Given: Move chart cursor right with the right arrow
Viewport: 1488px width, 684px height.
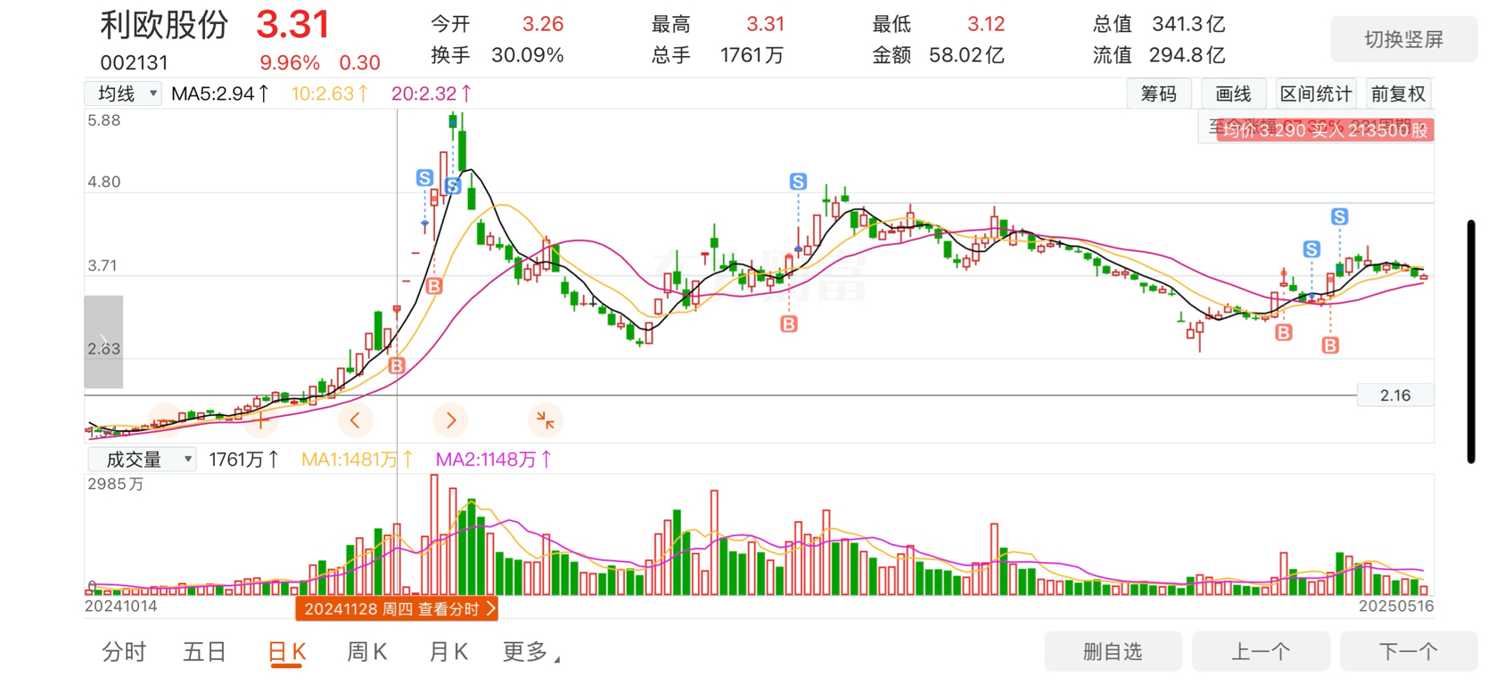Looking at the screenshot, I should click(450, 420).
